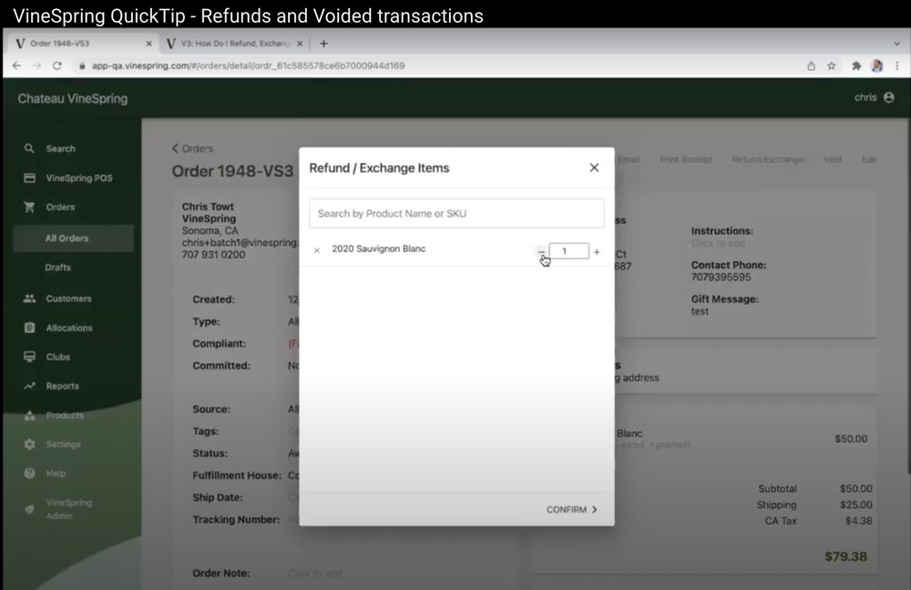Remove 2020 Sauvignon Blanc from refund list
This screenshot has height=590, width=911.
[x=317, y=250]
